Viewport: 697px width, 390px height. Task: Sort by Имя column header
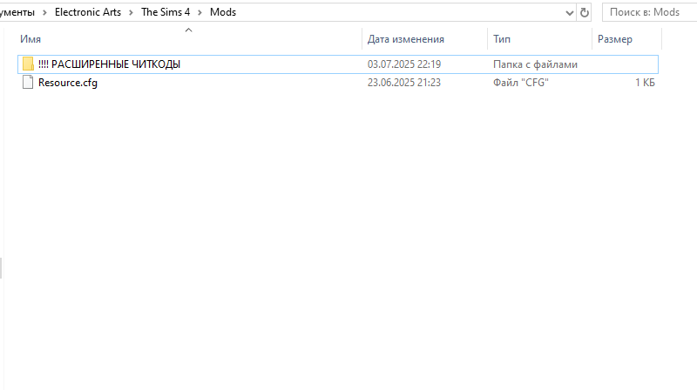(x=30, y=39)
